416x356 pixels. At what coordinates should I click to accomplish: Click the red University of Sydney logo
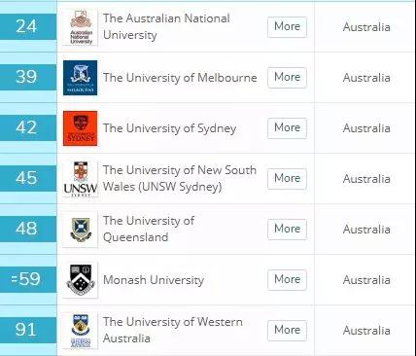click(x=80, y=128)
